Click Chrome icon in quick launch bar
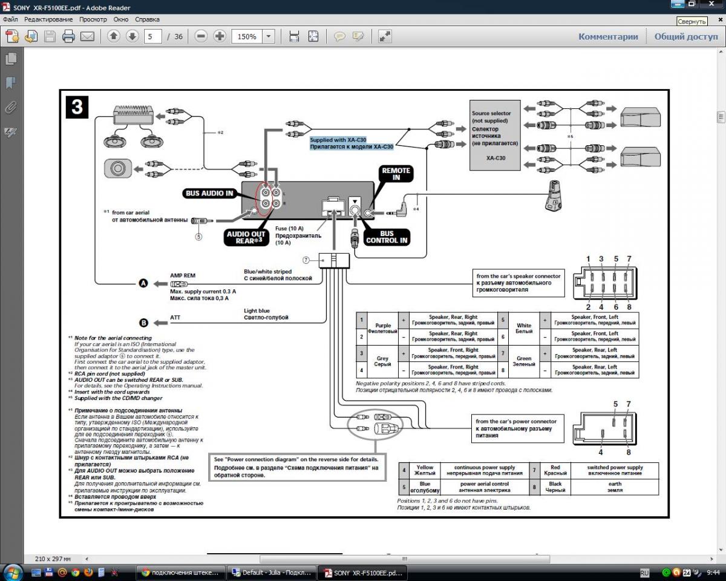Viewport: 726px width, 581px height. pyautogui.click(x=75, y=573)
